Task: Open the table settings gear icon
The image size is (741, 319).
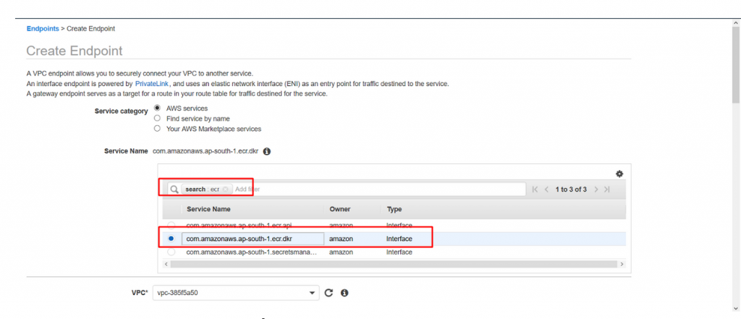Action: pyautogui.click(x=619, y=174)
